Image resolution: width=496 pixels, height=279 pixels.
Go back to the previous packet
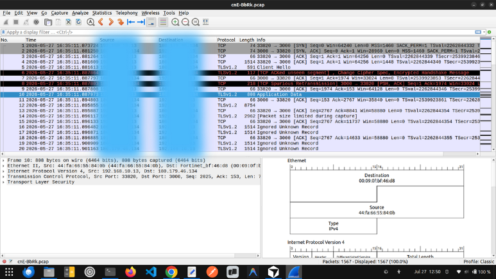coord(101,22)
